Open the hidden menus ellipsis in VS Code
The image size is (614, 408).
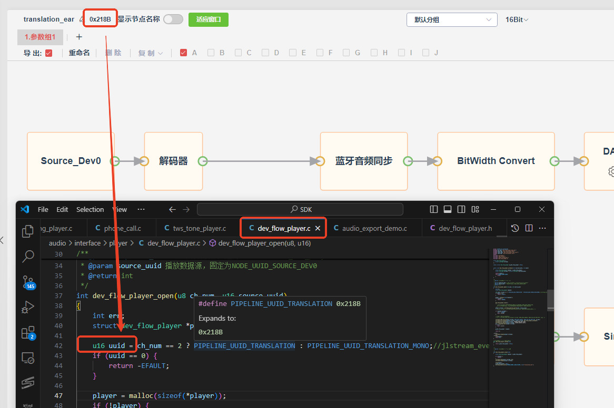(x=141, y=209)
